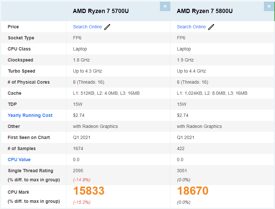This screenshot has width=275, height=209.
Task: Select the 5800U cache details text
Action: 212,93
